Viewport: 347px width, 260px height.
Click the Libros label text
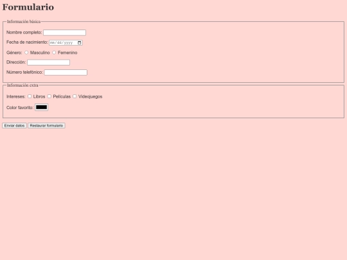pyautogui.click(x=39, y=96)
